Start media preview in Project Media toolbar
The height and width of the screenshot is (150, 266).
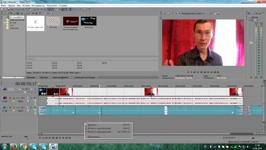[x=33, y=13]
